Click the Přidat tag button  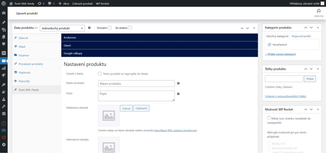click(x=310, y=79)
